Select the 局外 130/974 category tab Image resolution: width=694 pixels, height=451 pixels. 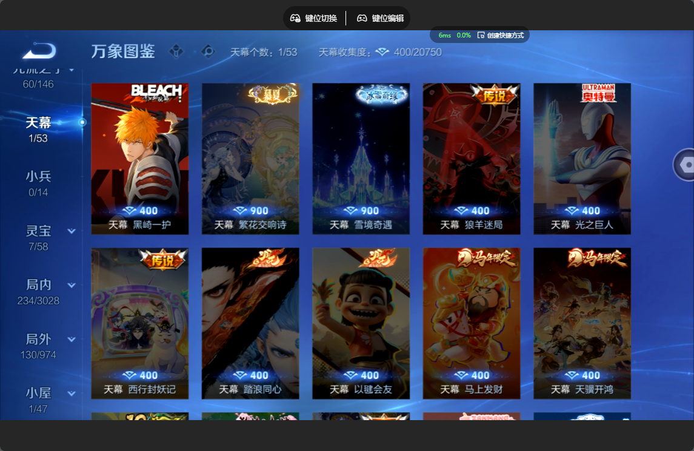39,346
